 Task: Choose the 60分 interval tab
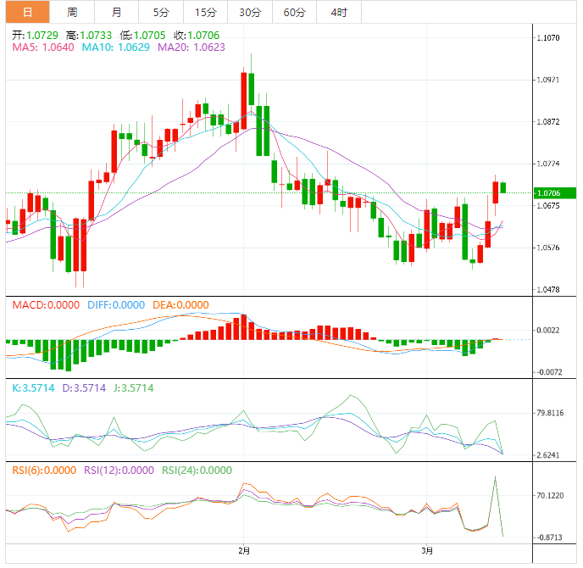[294, 12]
